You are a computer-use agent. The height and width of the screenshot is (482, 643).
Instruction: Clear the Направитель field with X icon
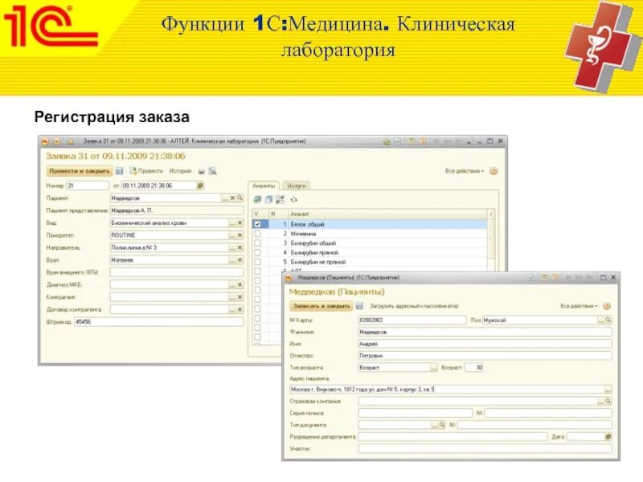pyautogui.click(x=240, y=247)
